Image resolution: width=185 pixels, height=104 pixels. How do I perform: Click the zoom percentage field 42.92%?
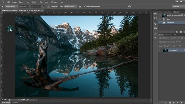[x=4, y=100]
